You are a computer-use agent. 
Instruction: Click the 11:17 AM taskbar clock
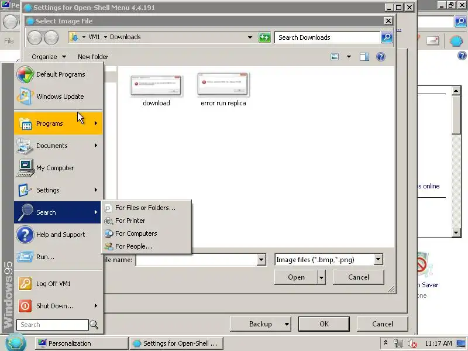[438, 343]
